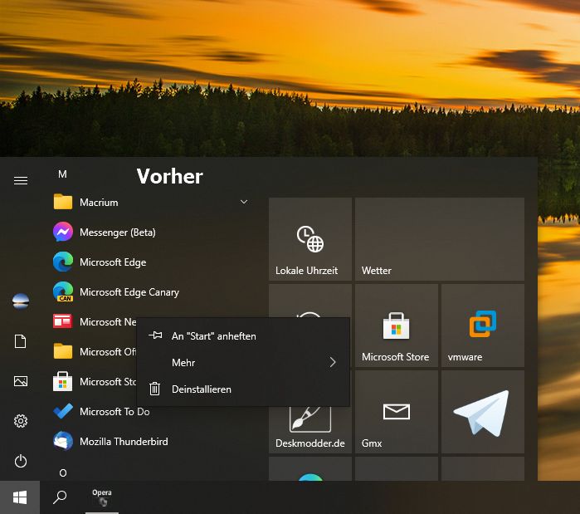This screenshot has width=580, height=514.
Task: Launch Microsoft Edge icon
Action: coord(62,262)
